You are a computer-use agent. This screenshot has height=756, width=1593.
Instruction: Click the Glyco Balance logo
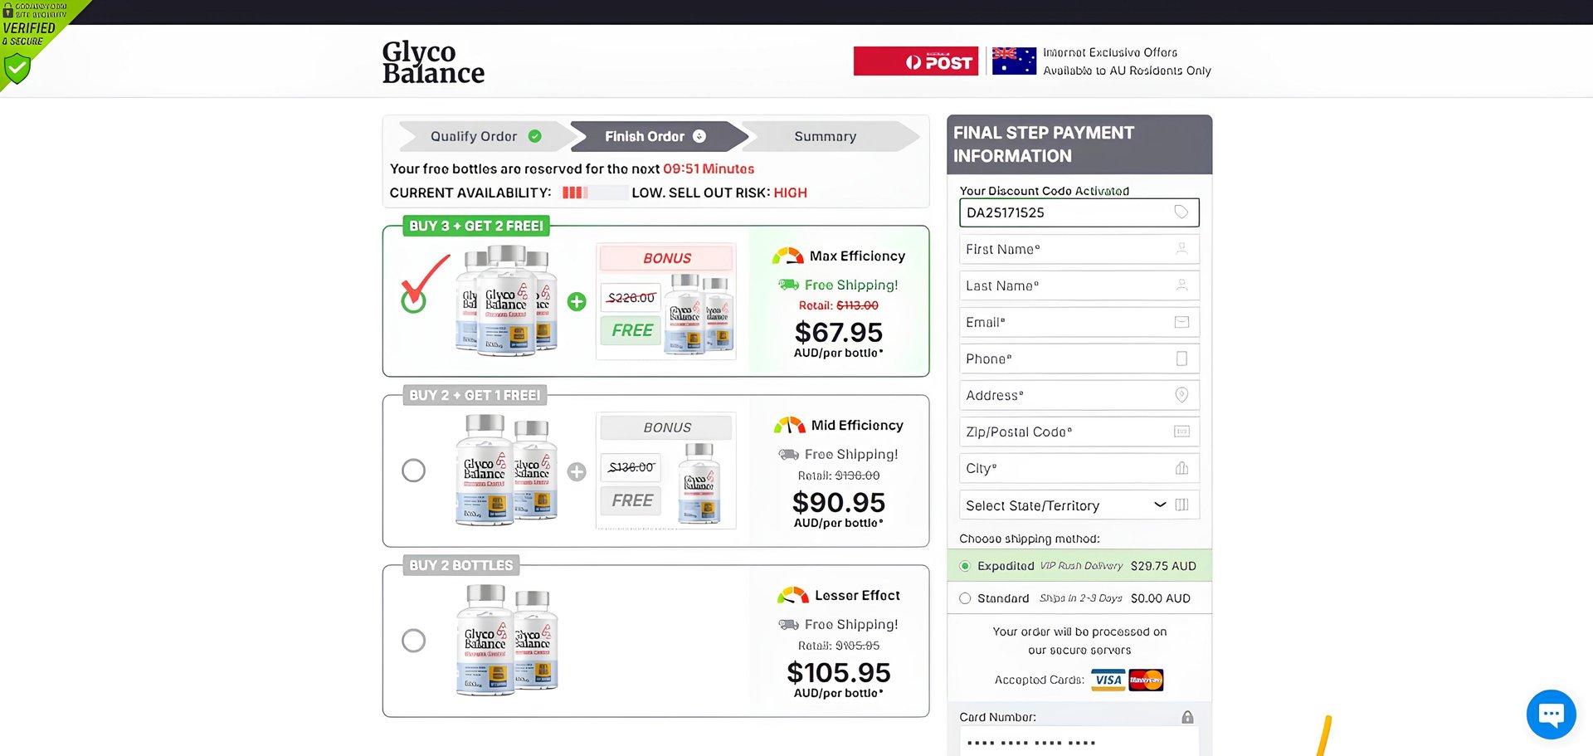click(433, 62)
